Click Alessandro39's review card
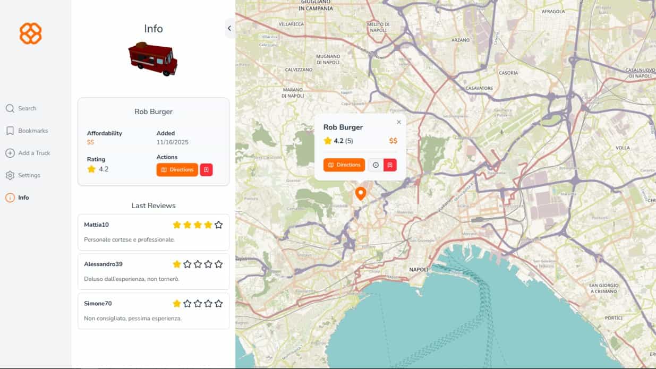 point(153,271)
